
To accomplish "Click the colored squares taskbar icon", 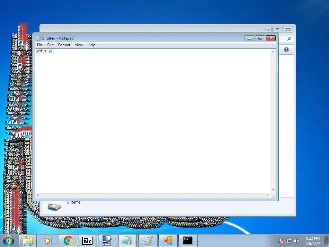I will [x=168, y=241].
